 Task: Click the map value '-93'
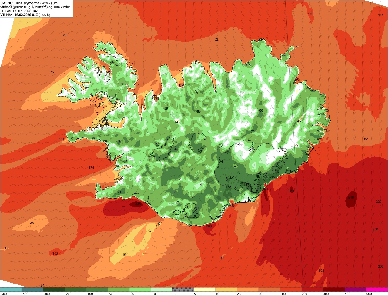(x=176, y=149)
